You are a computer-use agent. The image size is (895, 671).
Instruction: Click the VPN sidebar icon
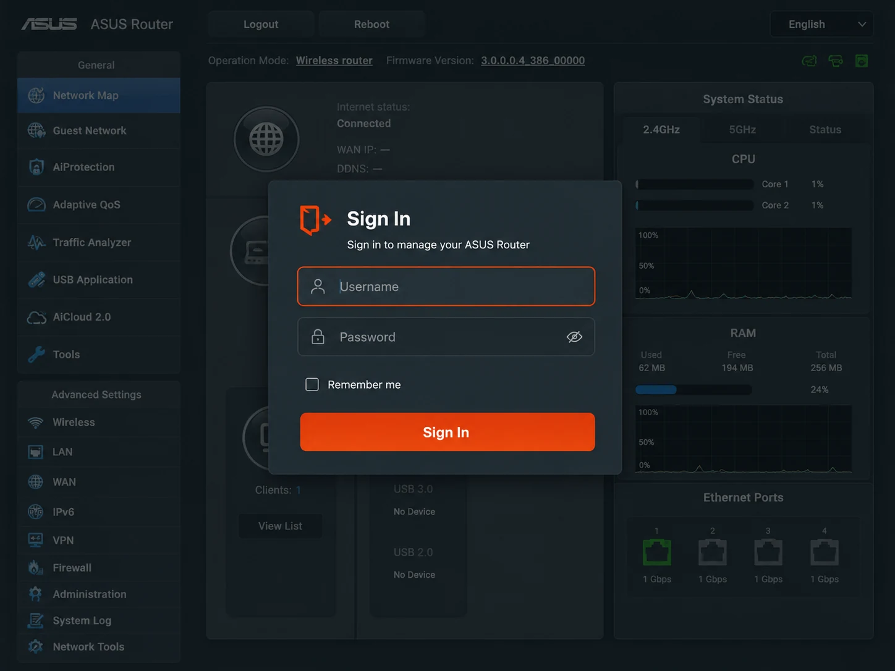click(36, 540)
